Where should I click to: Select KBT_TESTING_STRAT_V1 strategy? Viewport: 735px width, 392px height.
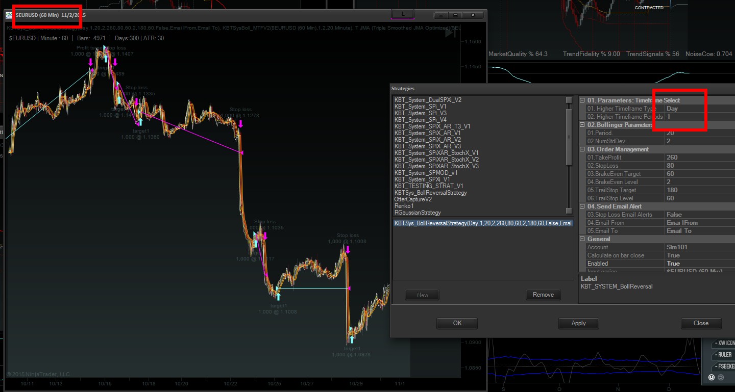(x=429, y=186)
